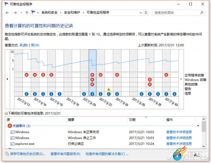Click the 关键事件 (3) group label
211x163 pixels.
coord(21,126)
